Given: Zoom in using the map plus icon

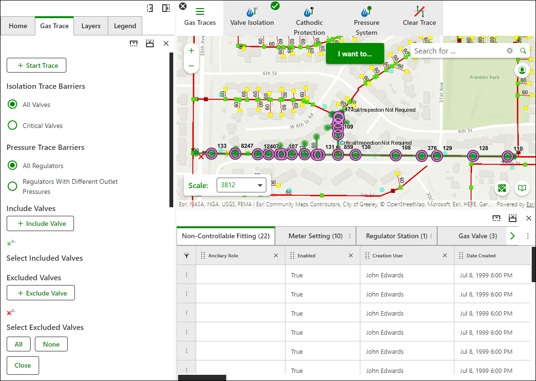Looking at the screenshot, I should pos(191,50).
